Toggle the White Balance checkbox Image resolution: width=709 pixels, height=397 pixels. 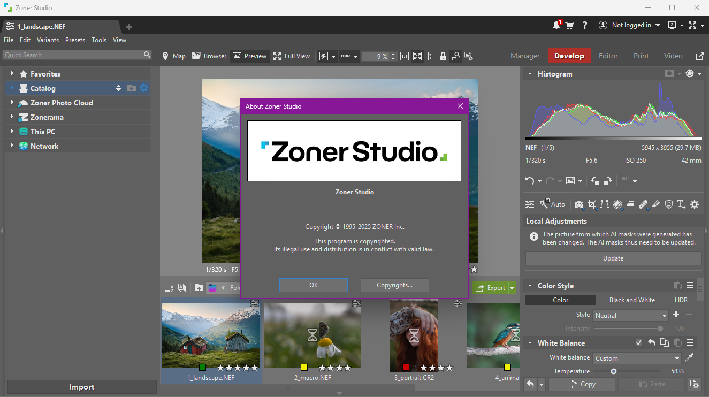638,343
